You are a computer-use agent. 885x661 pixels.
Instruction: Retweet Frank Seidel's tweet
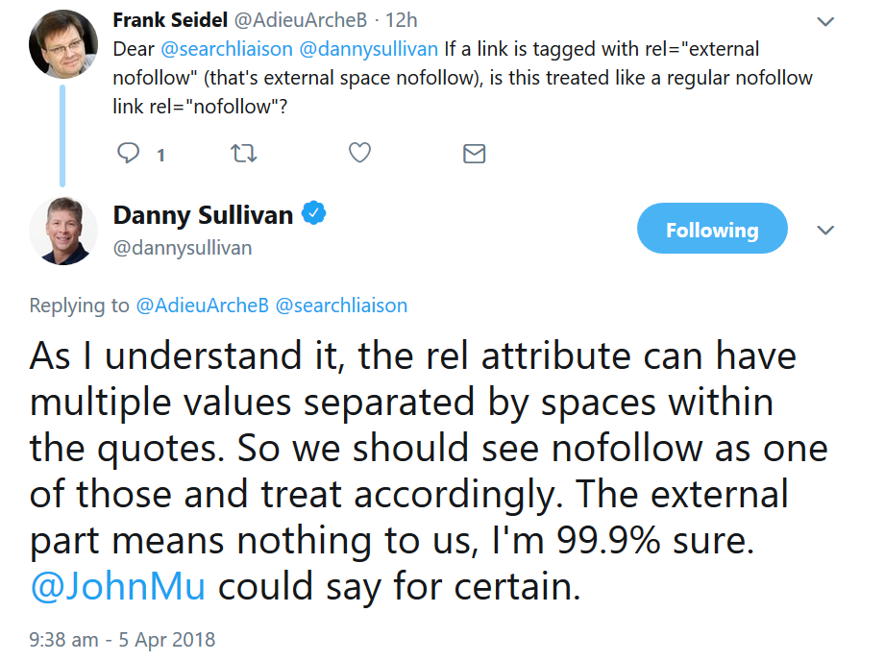(x=244, y=154)
